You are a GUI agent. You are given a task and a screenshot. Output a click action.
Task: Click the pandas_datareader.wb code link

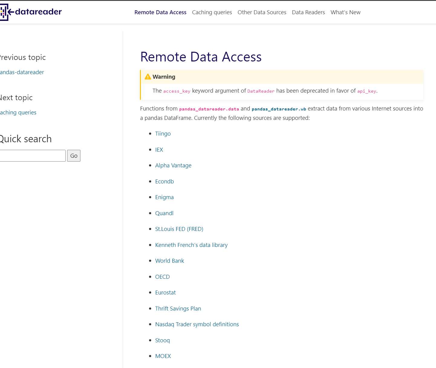point(279,109)
